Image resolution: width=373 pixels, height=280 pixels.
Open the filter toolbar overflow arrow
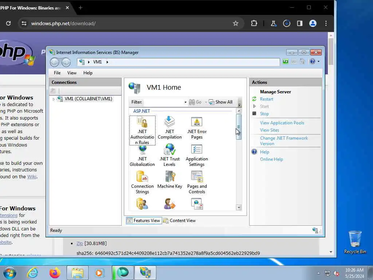[240, 105]
